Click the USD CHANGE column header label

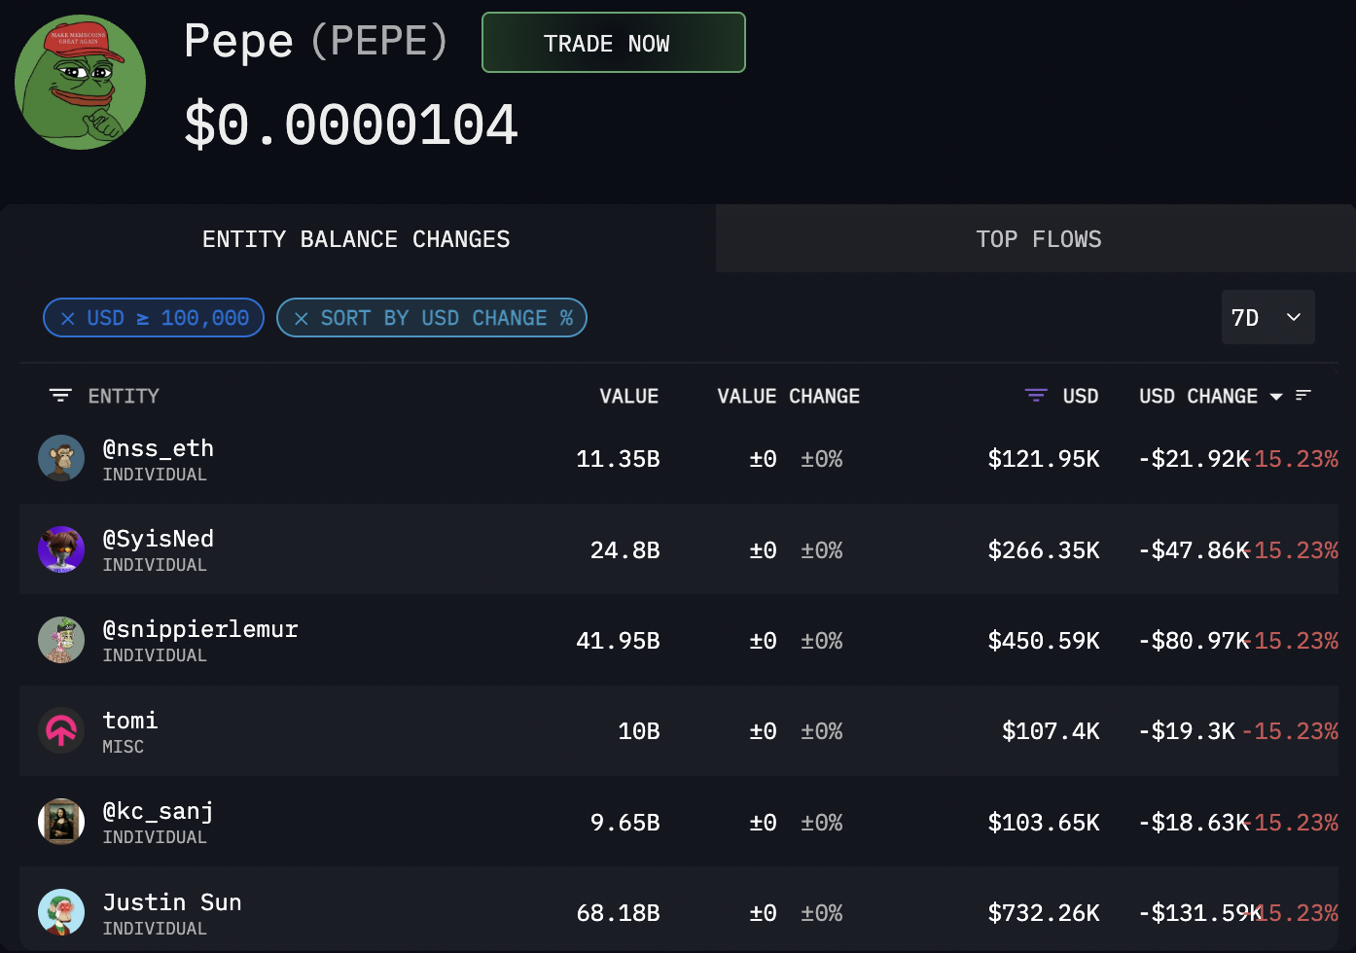pyautogui.click(x=1198, y=396)
